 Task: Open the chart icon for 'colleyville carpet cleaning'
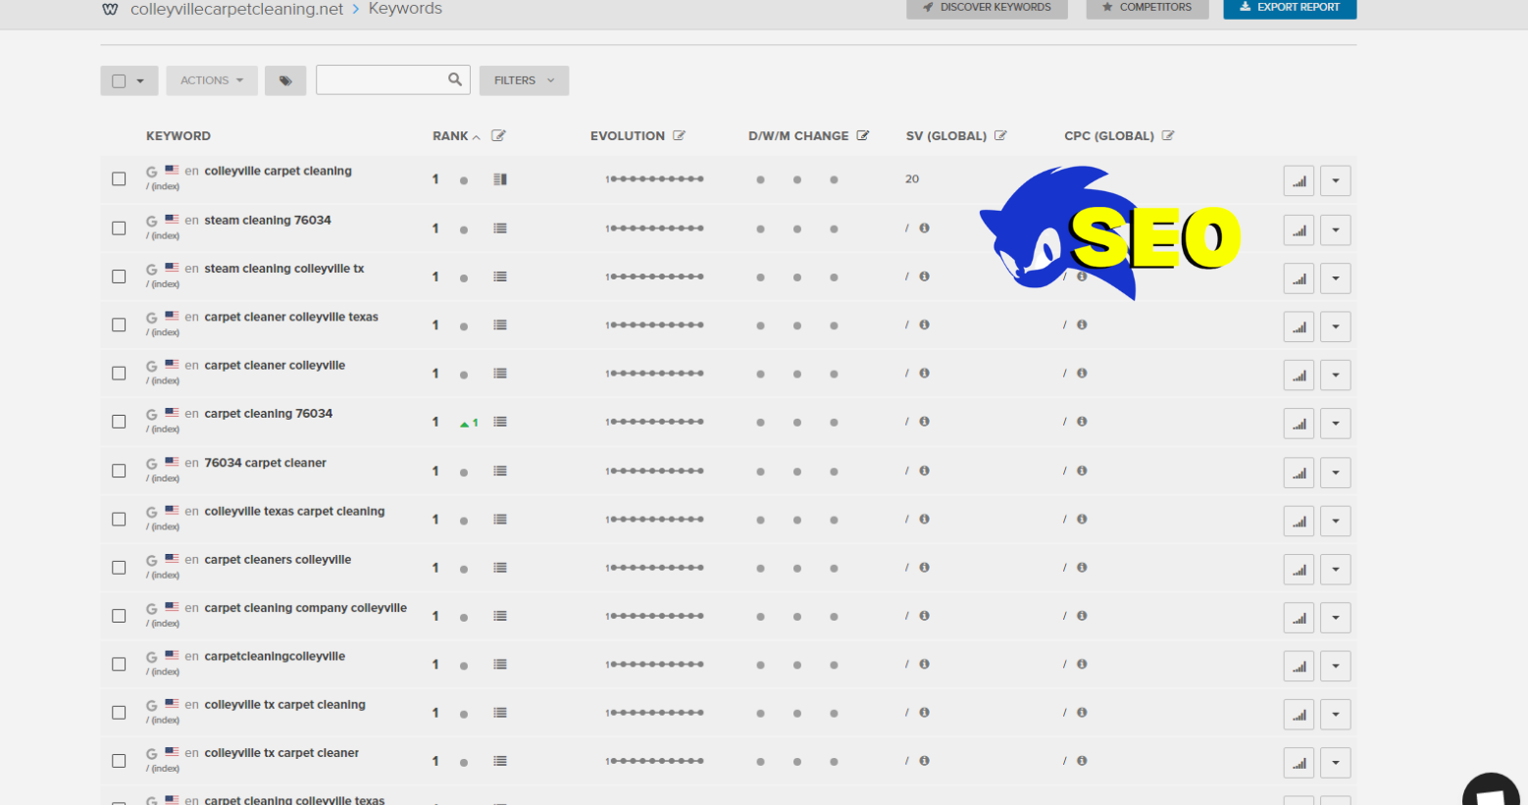(x=1299, y=180)
